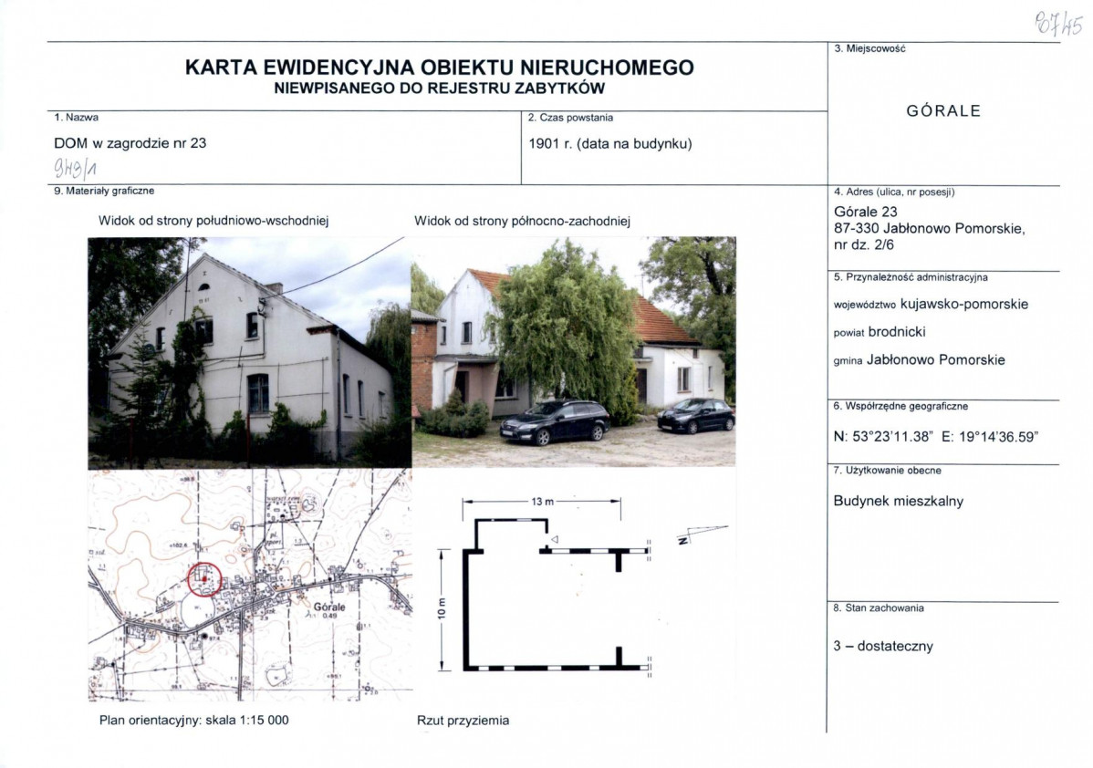Click the caption 'Widok od strony północno-zachodniej'

click(522, 221)
